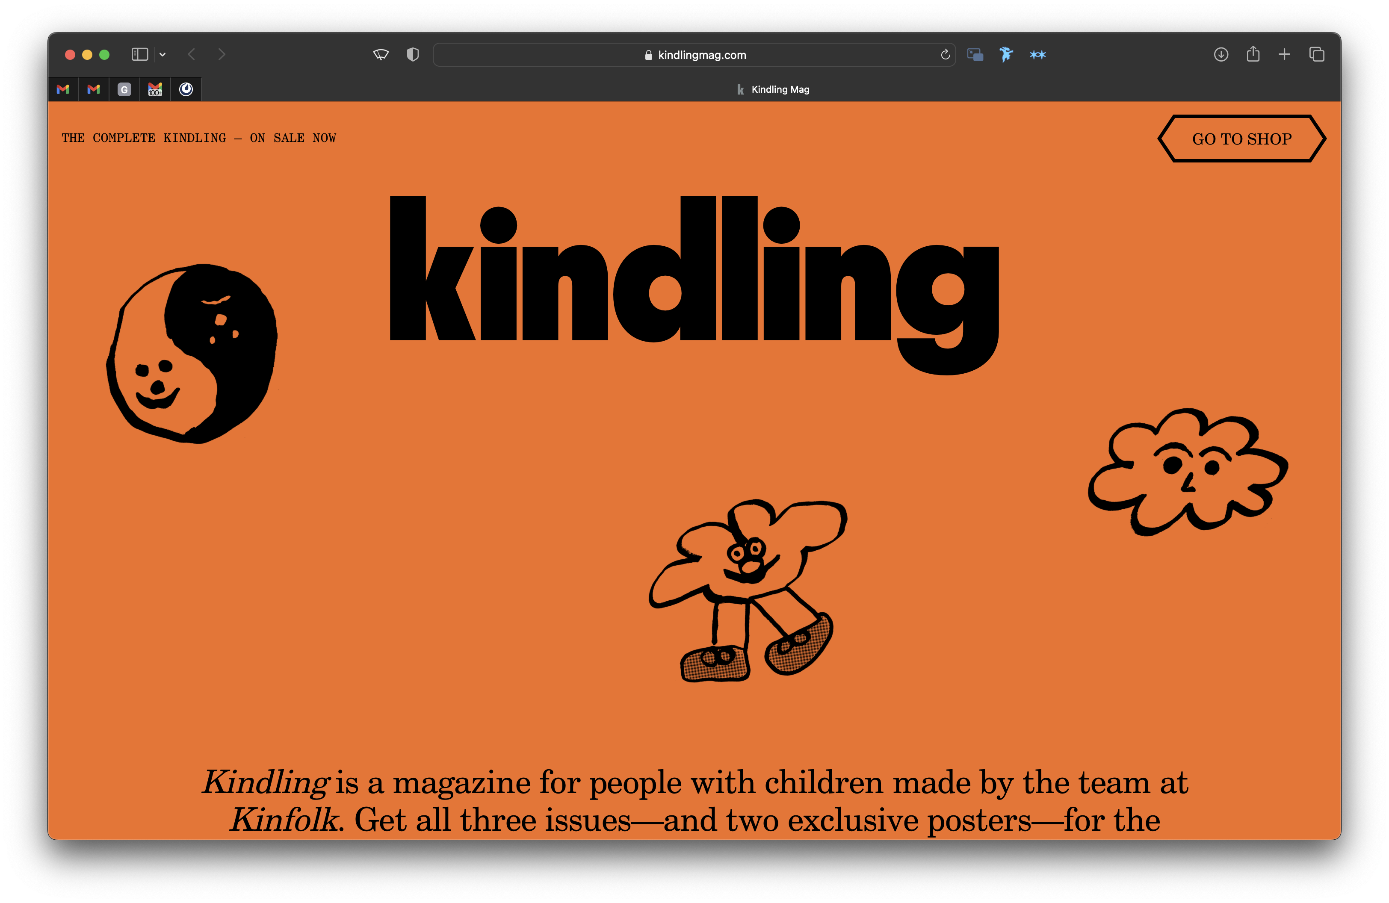Go forward to the next page

pyautogui.click(x=221, y=55)
